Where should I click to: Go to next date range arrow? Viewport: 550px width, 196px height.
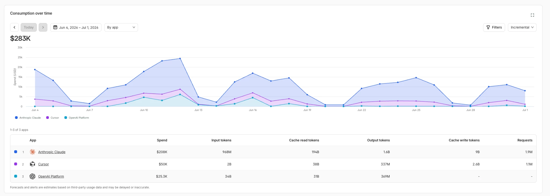43,27
